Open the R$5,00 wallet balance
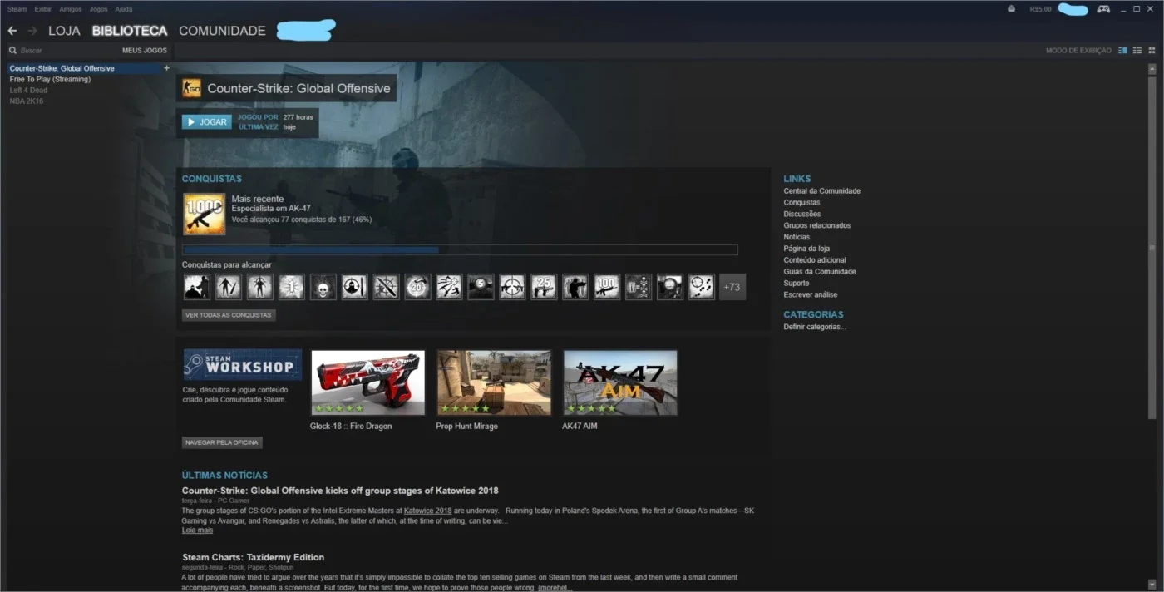1164x592 pixels. (1040, 9)
